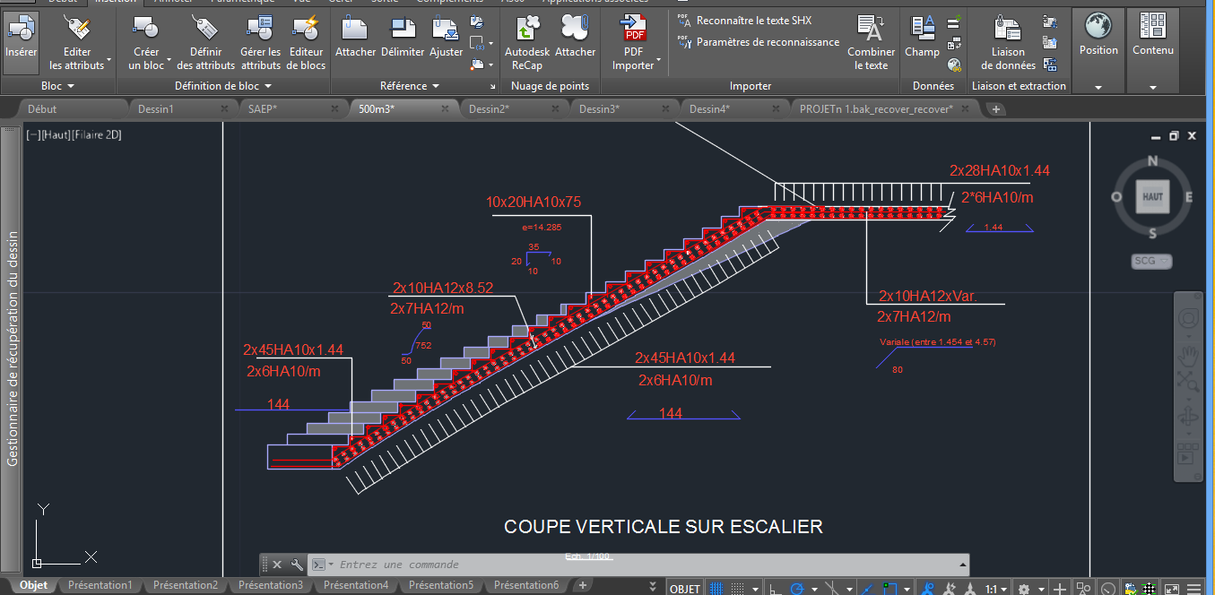
Task: Open Editer les attributs tool
Action: tap(77, 41)
